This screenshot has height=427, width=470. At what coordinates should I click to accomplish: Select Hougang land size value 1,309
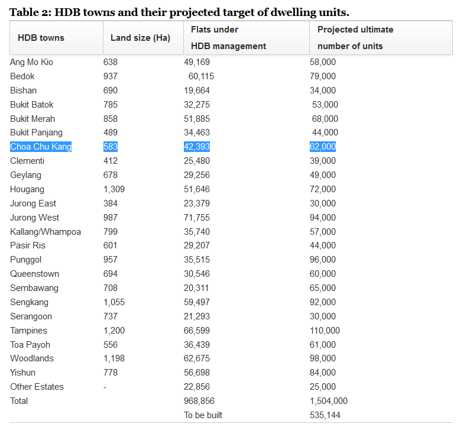tap(114, 189)
